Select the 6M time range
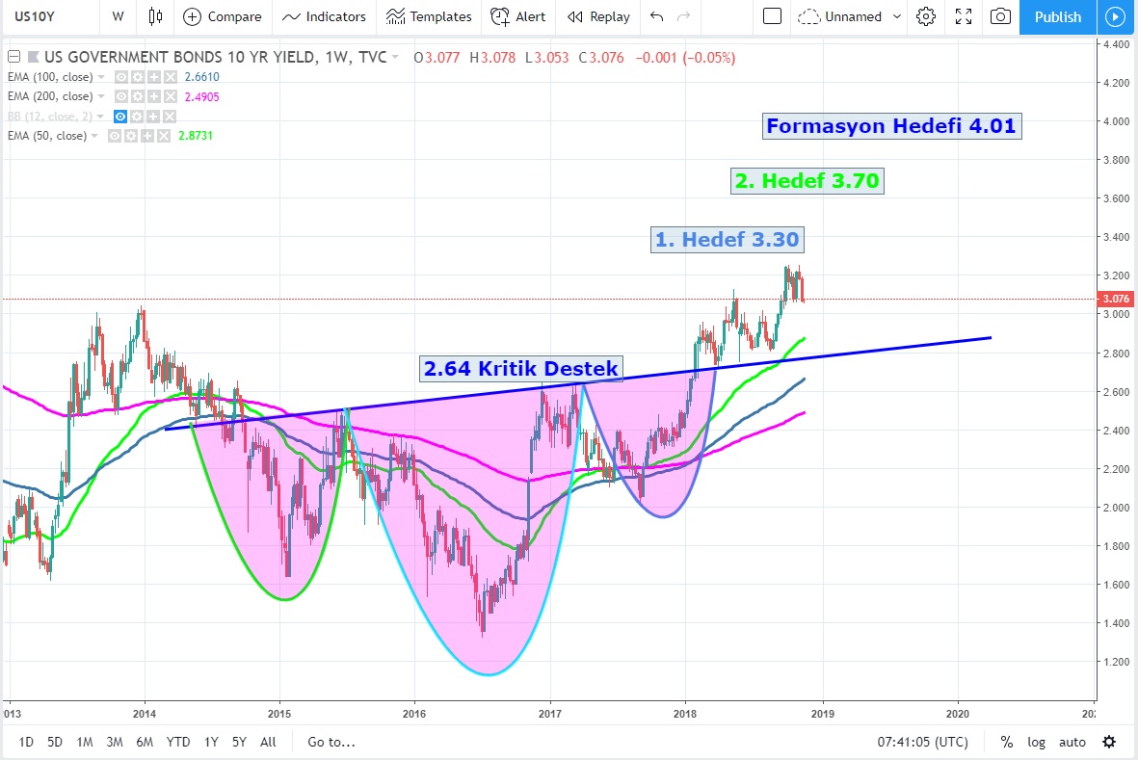The image size is (1138, 760). [145, 742]
